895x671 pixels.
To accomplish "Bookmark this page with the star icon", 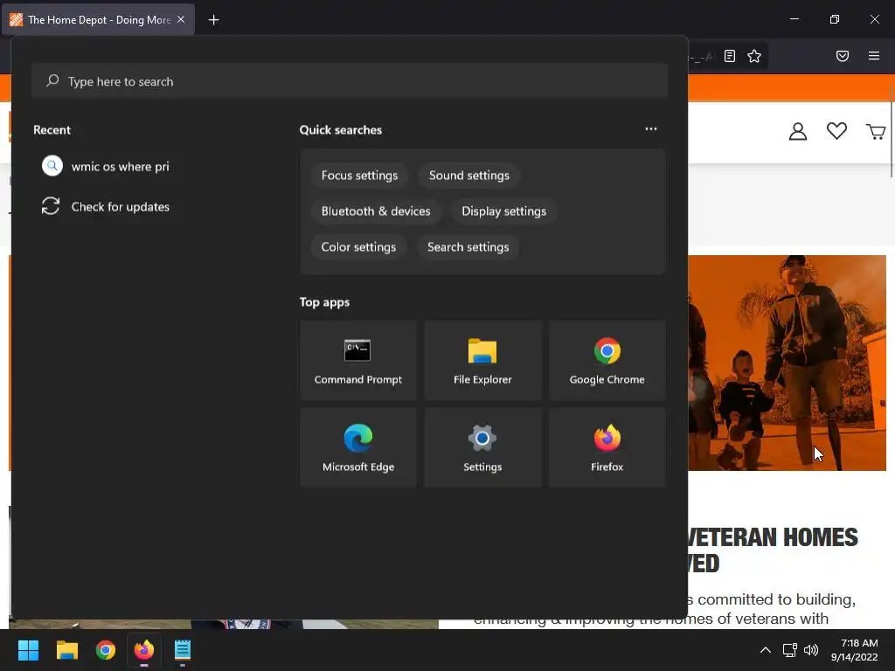I will pyautogui.click(x=754, y=56).
